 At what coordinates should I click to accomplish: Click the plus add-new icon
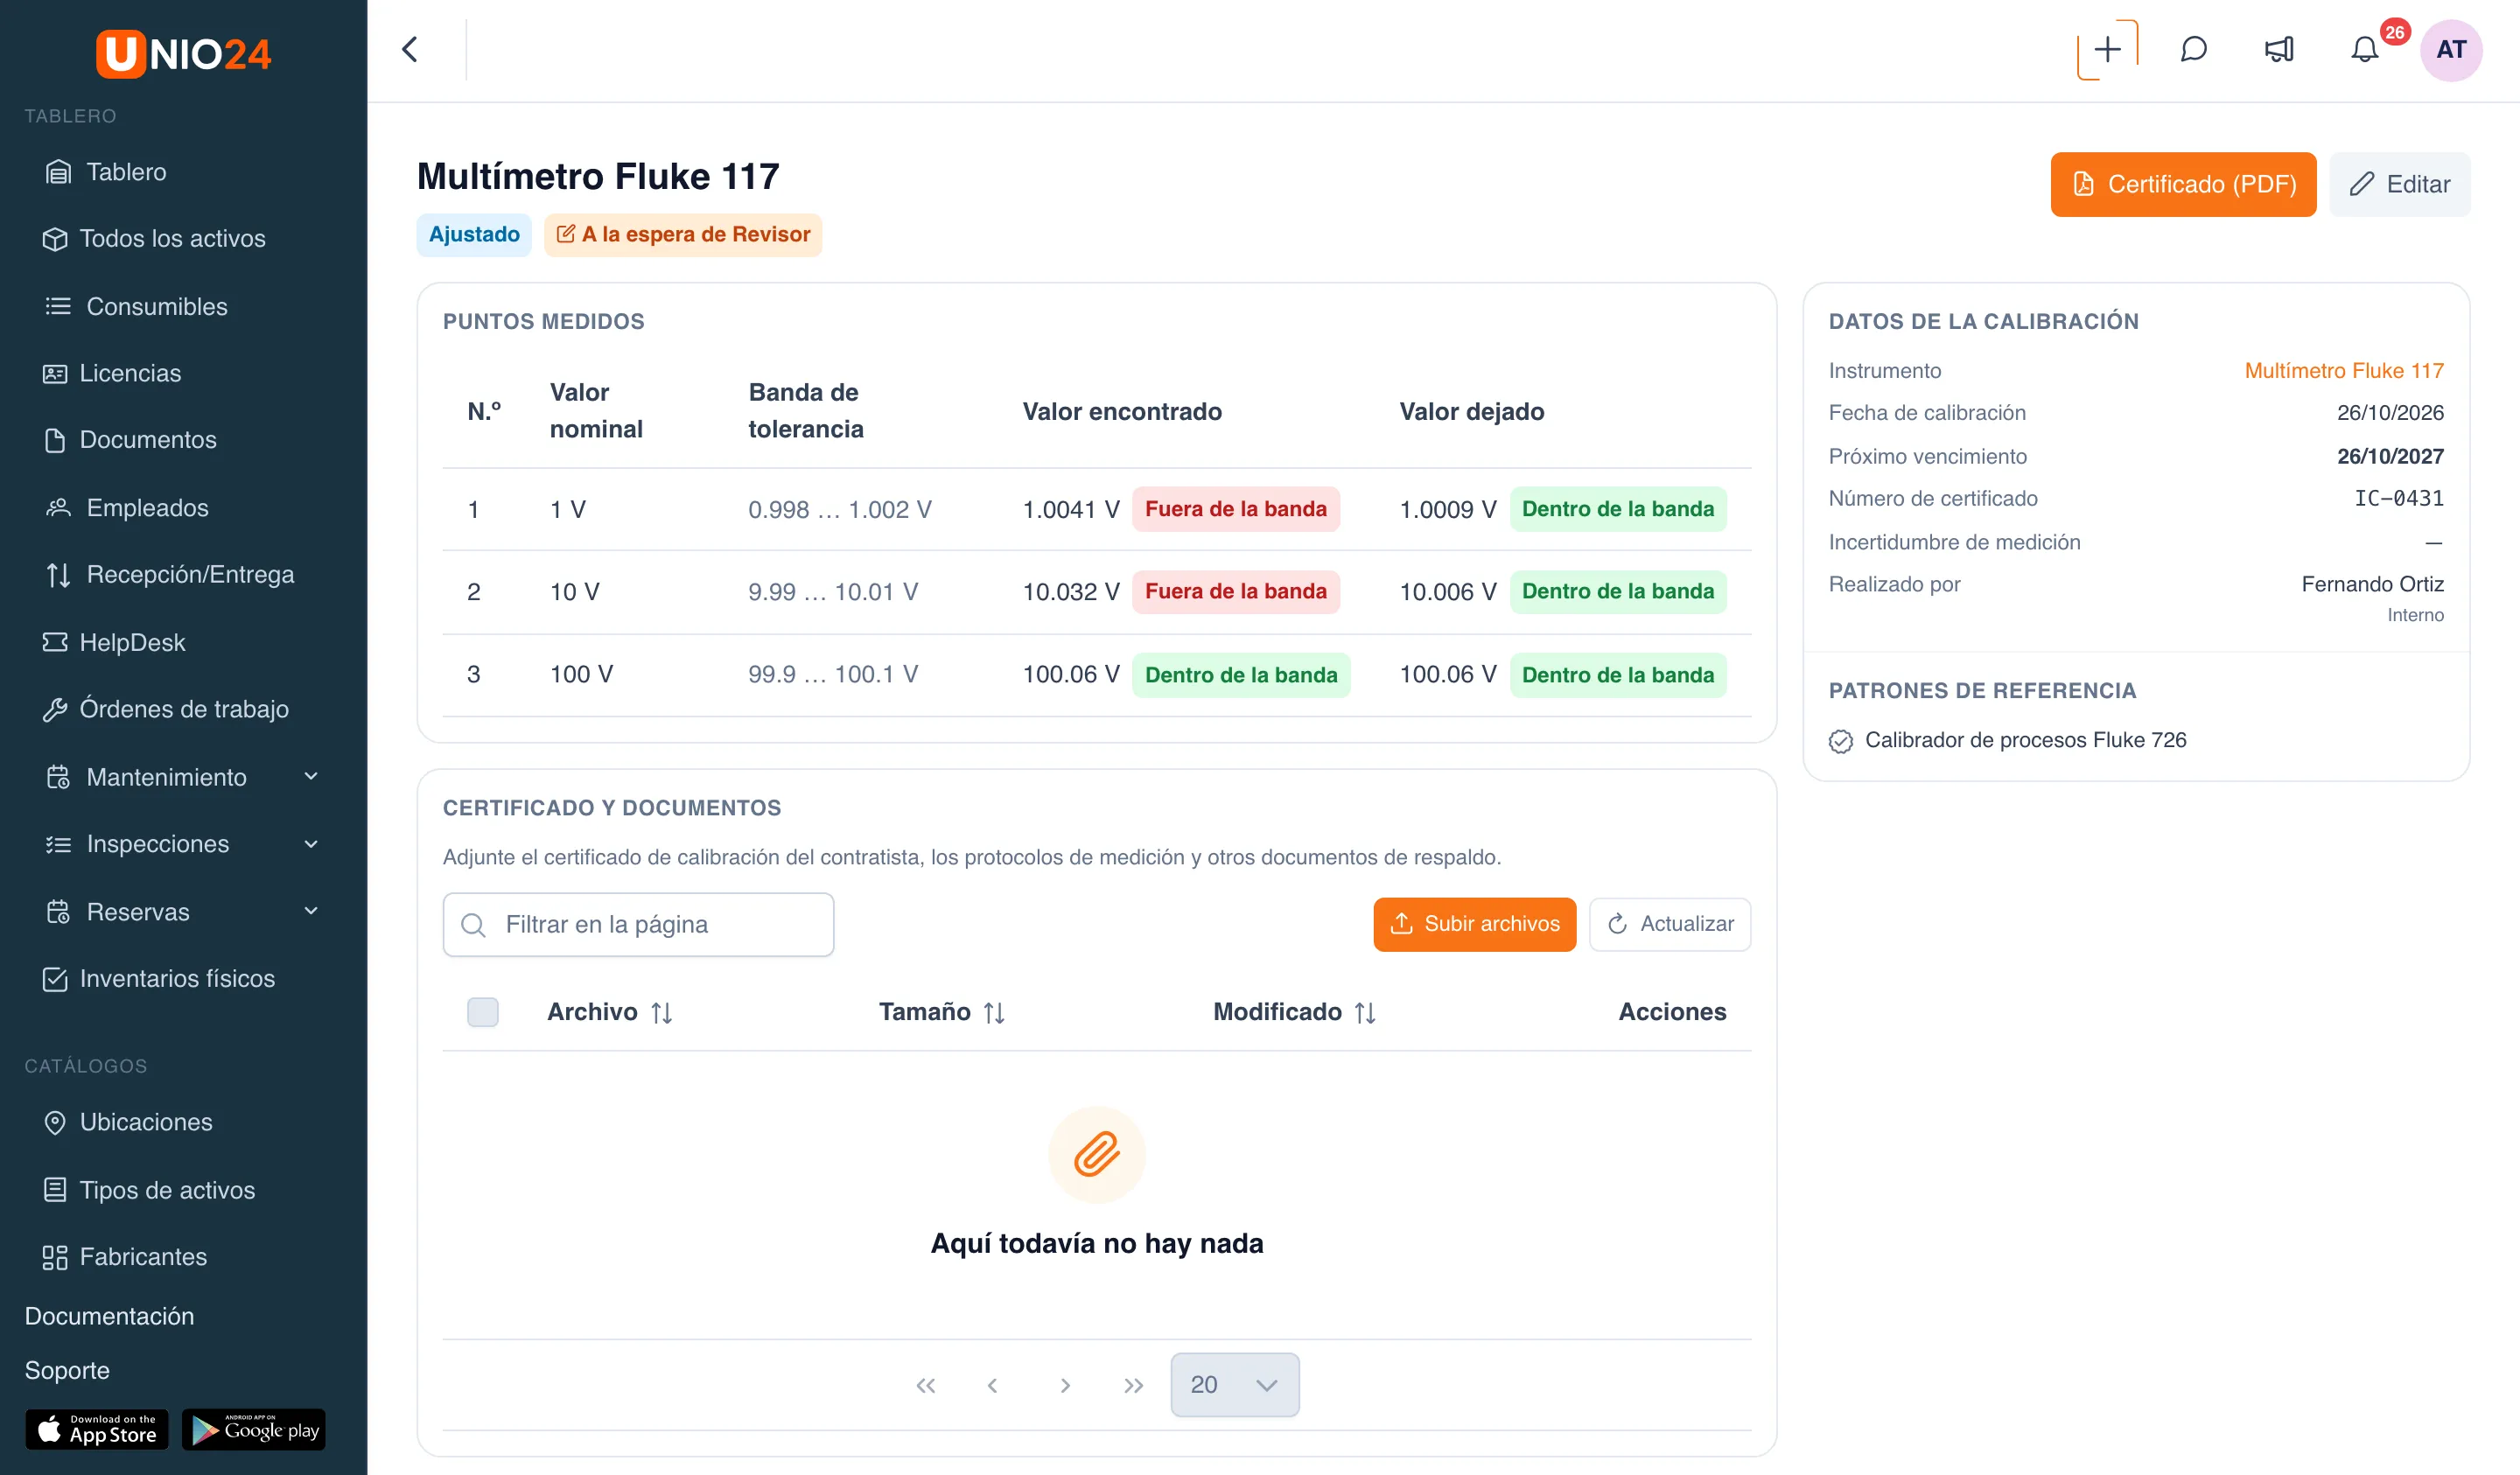2107,49
